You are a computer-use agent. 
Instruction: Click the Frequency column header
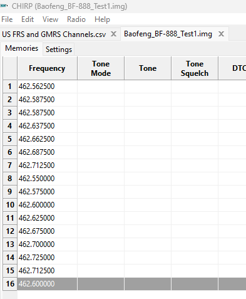(x=47, y=68)
